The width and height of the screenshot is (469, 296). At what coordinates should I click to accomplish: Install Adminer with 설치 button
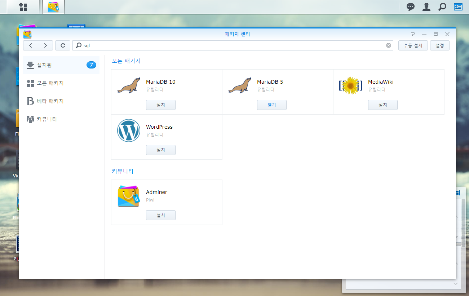(x=161, y=215)
